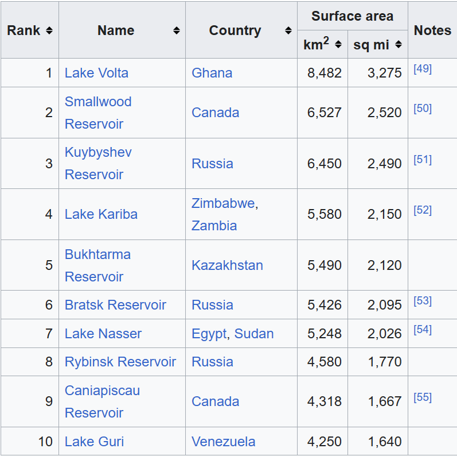Click the Zambia country link
457x456 pixels.
pos(214,226)
